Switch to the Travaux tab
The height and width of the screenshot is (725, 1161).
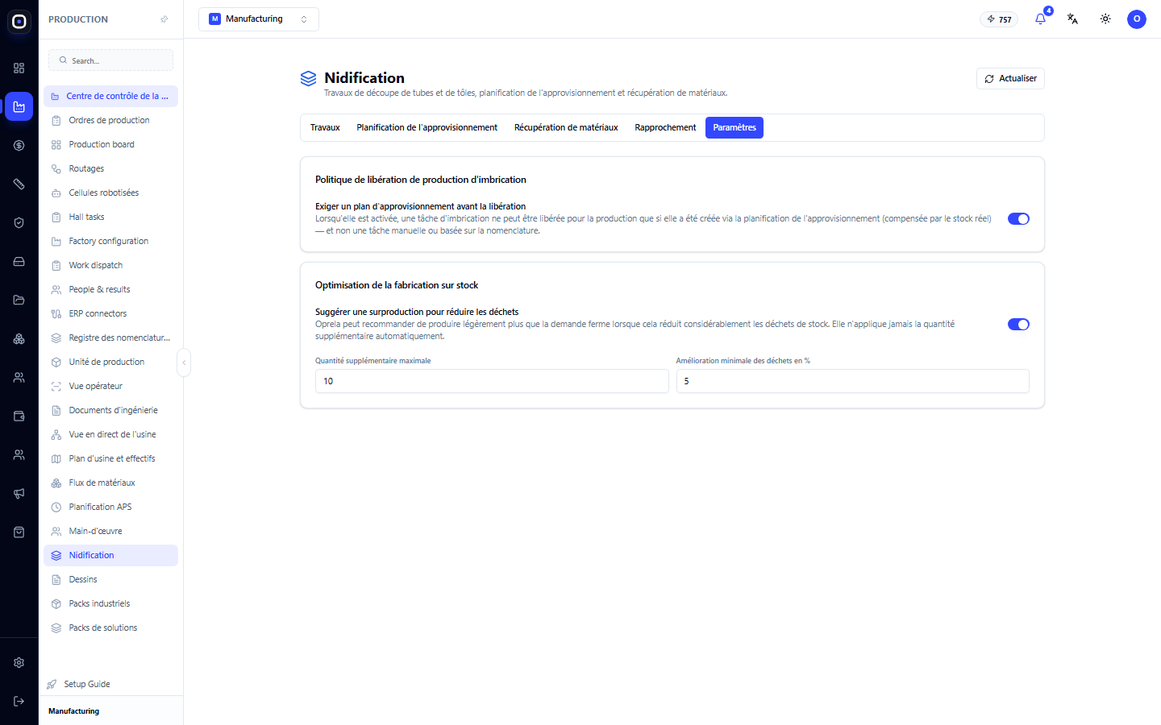click(325, 127)
